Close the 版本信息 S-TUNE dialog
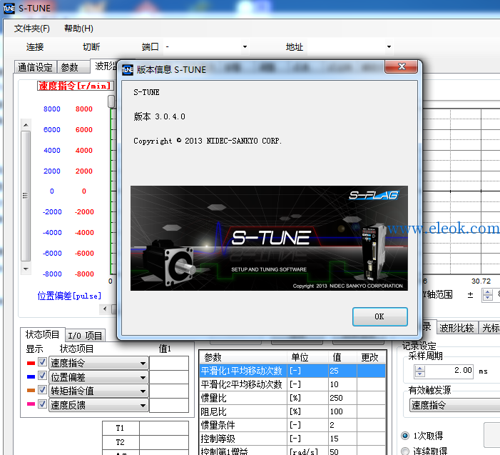This screenshot has width=500, height=455. (402, 66)
